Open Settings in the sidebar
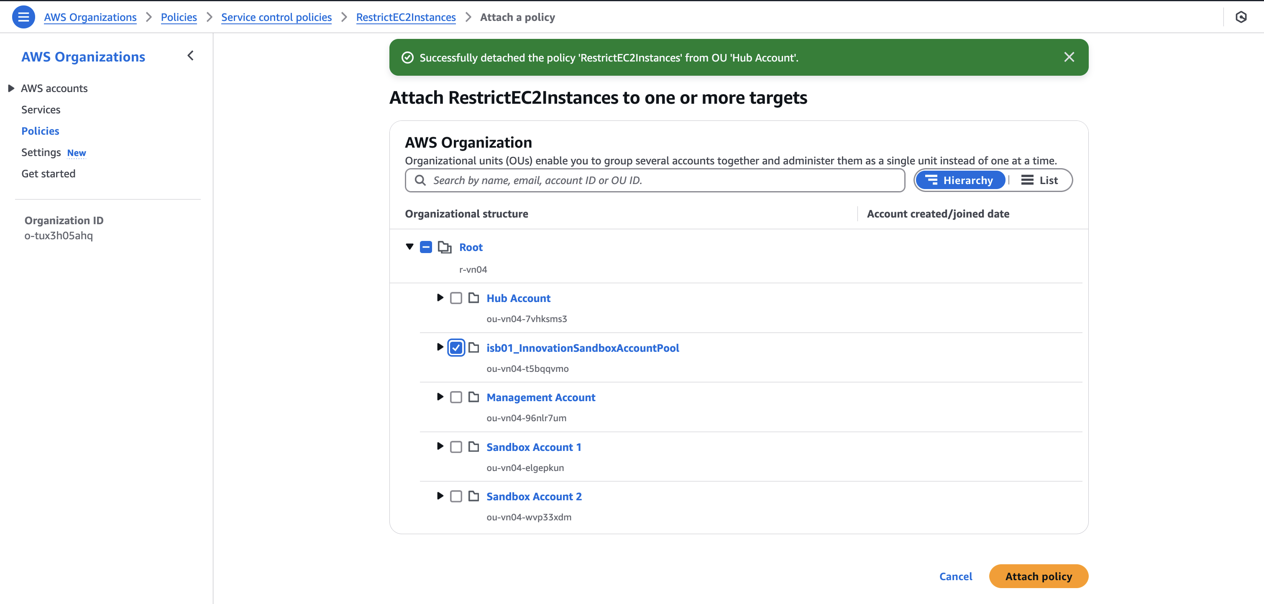This screenshot has height=604, width=1264. tap(41, 153)
